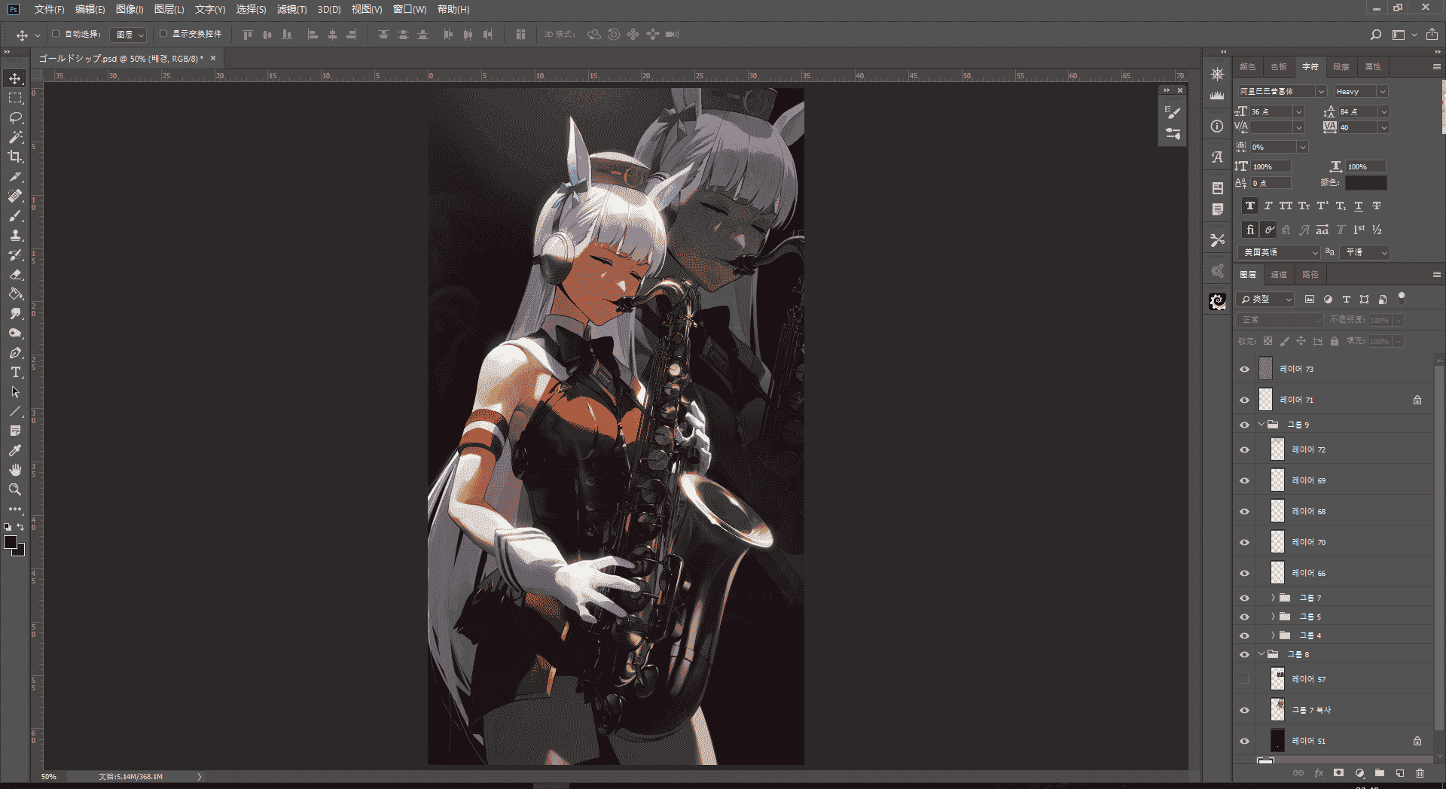Collapse the 그룹 9 group

pos(1261,425)
